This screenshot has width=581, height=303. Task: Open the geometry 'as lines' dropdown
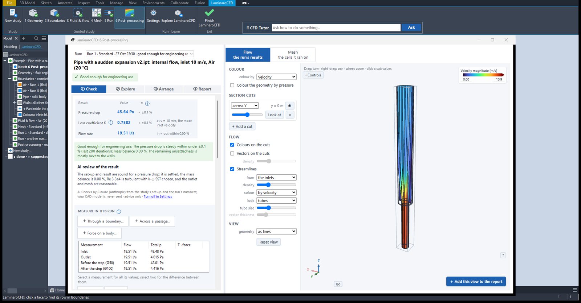point(277,232)
